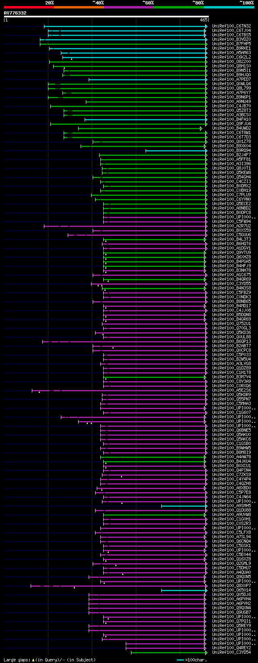Click label UniRef100_Q7PQI1
Image resolution: width=258 pixels, height=663 pixels.
(231, 621)
